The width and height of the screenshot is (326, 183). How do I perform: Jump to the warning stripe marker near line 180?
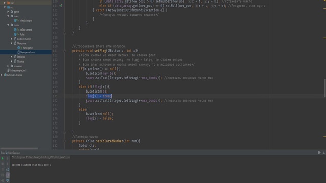(324, 137)
